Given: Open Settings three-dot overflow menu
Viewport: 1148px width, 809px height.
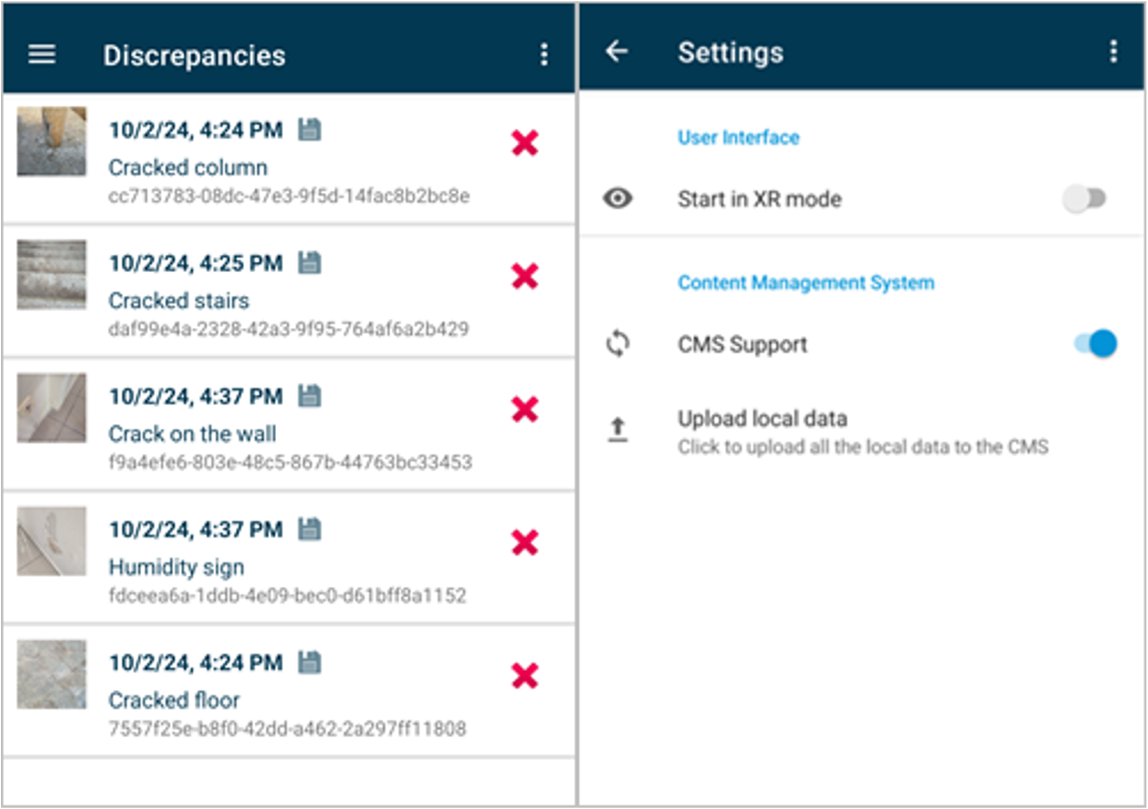Looking at the screenshot, I should click(x=1113, y=52).
